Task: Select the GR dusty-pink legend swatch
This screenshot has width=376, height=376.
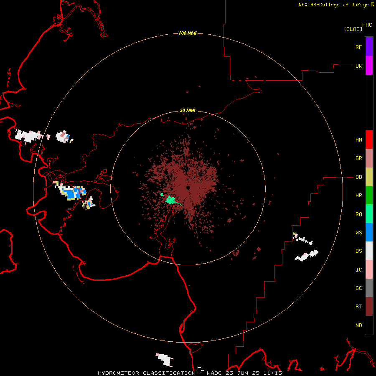Action: pyautogui.click(x=369, y=158)
